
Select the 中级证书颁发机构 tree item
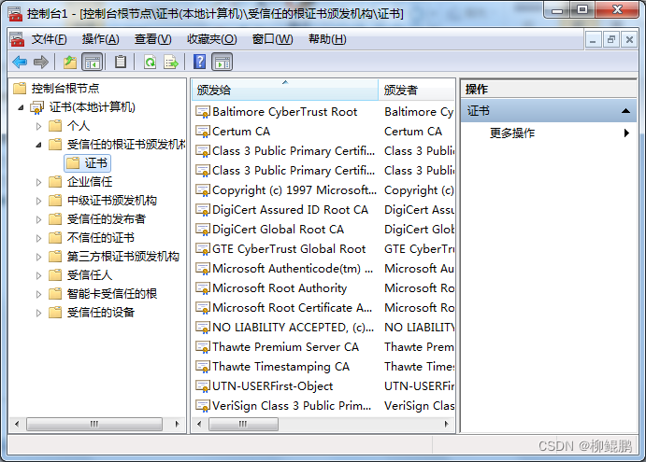click(112, 201)
